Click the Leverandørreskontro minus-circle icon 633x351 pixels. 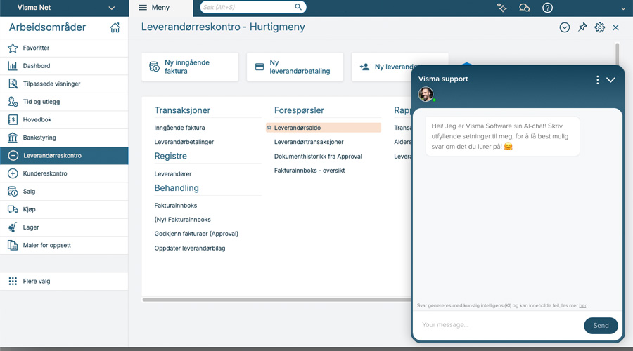13,156
